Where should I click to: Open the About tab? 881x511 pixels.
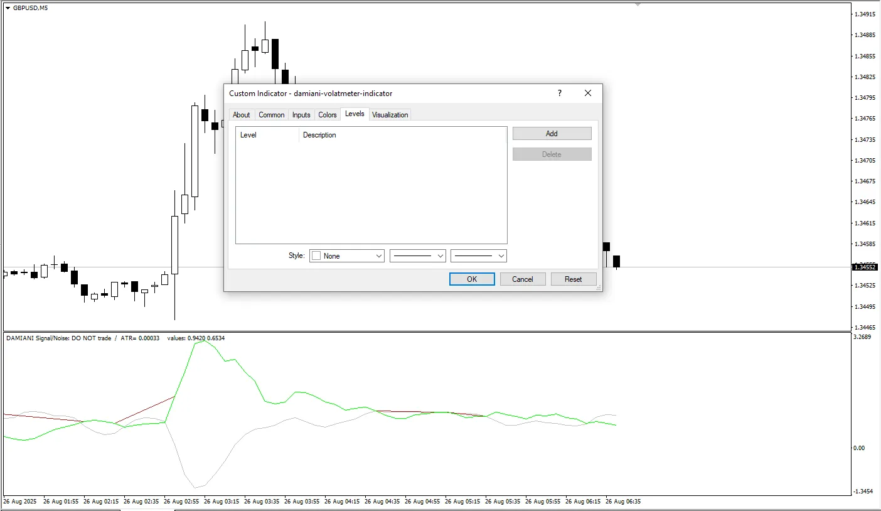click(x=241, y=115)
